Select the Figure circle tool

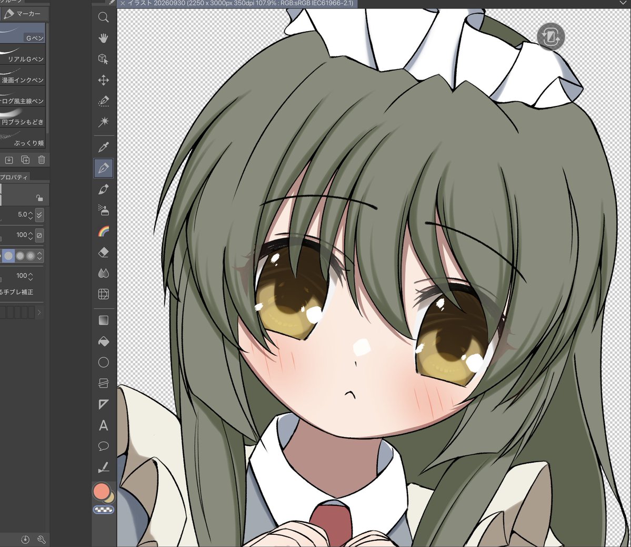[104, 363]
